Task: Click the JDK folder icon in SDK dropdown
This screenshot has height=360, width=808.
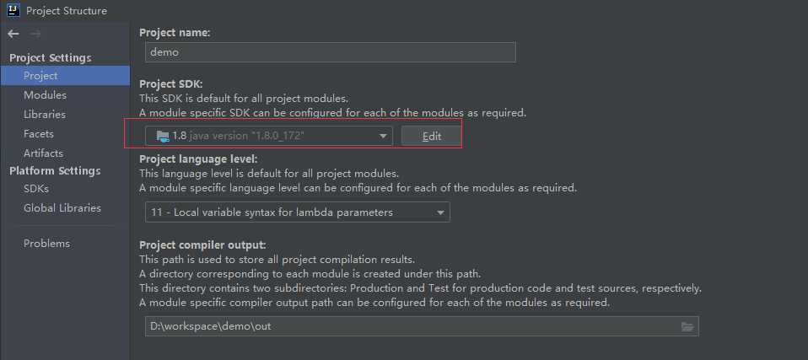Action: [163, 136]
